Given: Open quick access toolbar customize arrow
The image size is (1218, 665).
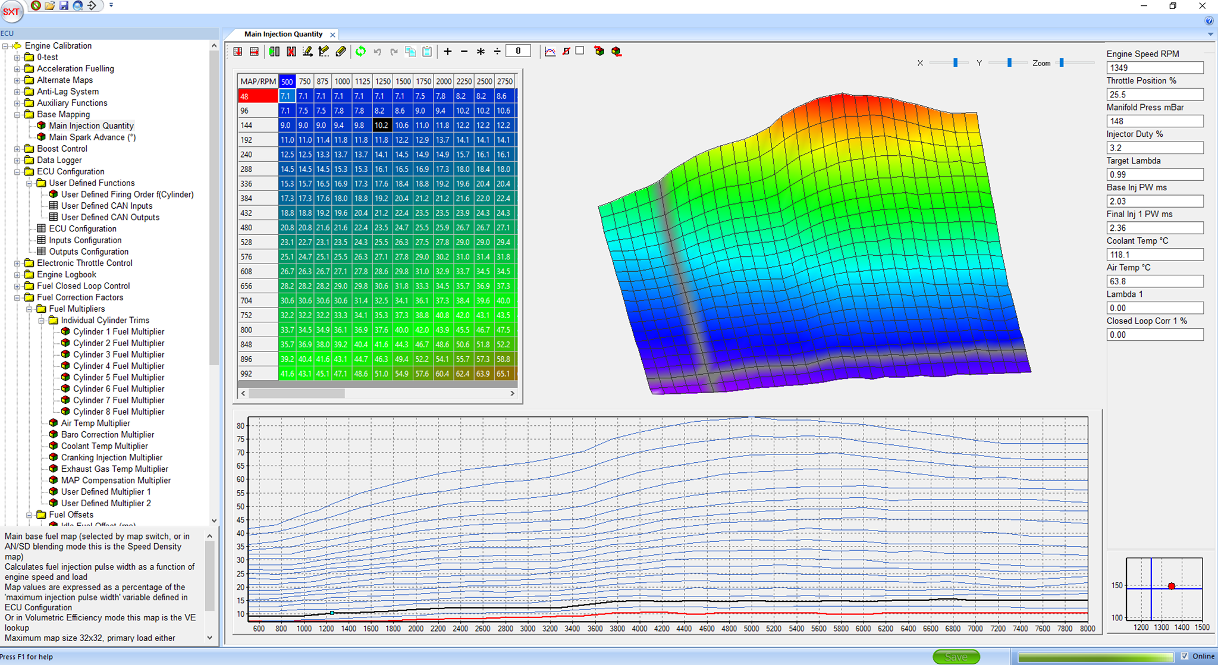Looking at the screenshot, I should [111, 5].
